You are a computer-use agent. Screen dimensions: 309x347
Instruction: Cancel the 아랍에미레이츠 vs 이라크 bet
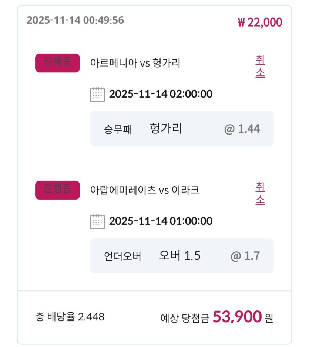coord(260,193)
